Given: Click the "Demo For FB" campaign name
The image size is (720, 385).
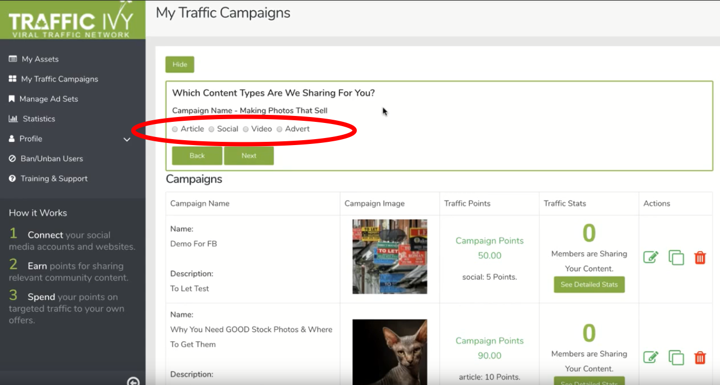Looking at the screenshot, I should [193, 244].
